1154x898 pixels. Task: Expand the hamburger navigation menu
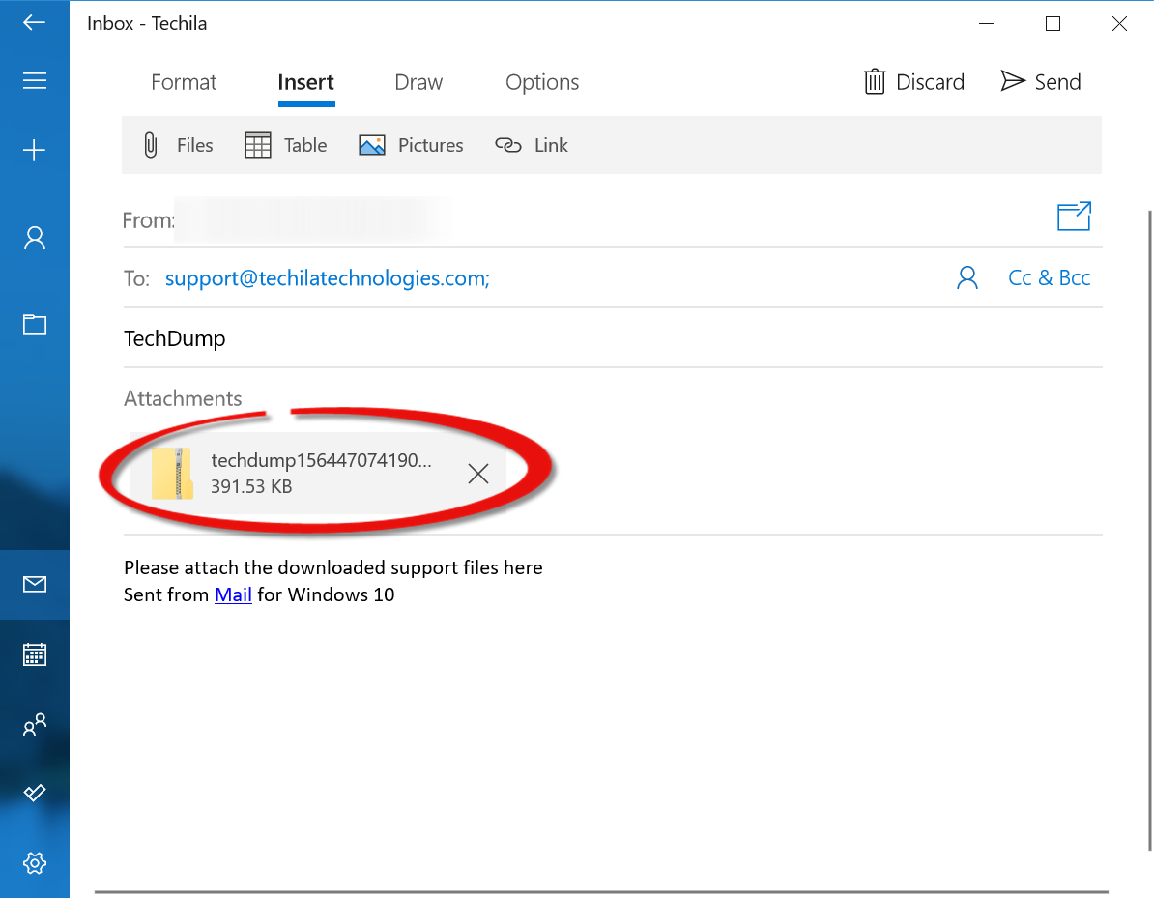[x=35, y=81]
